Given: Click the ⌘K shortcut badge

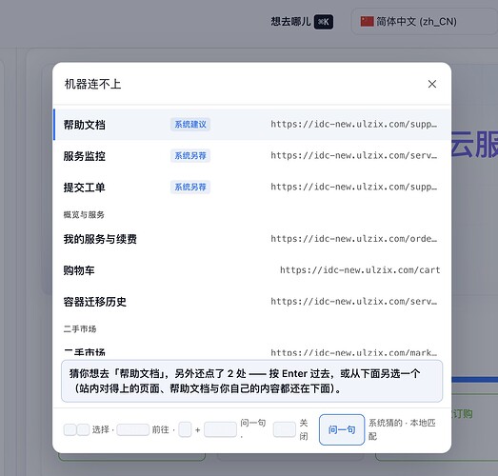Looking at the screenshot, I should (x=324, y=22).
